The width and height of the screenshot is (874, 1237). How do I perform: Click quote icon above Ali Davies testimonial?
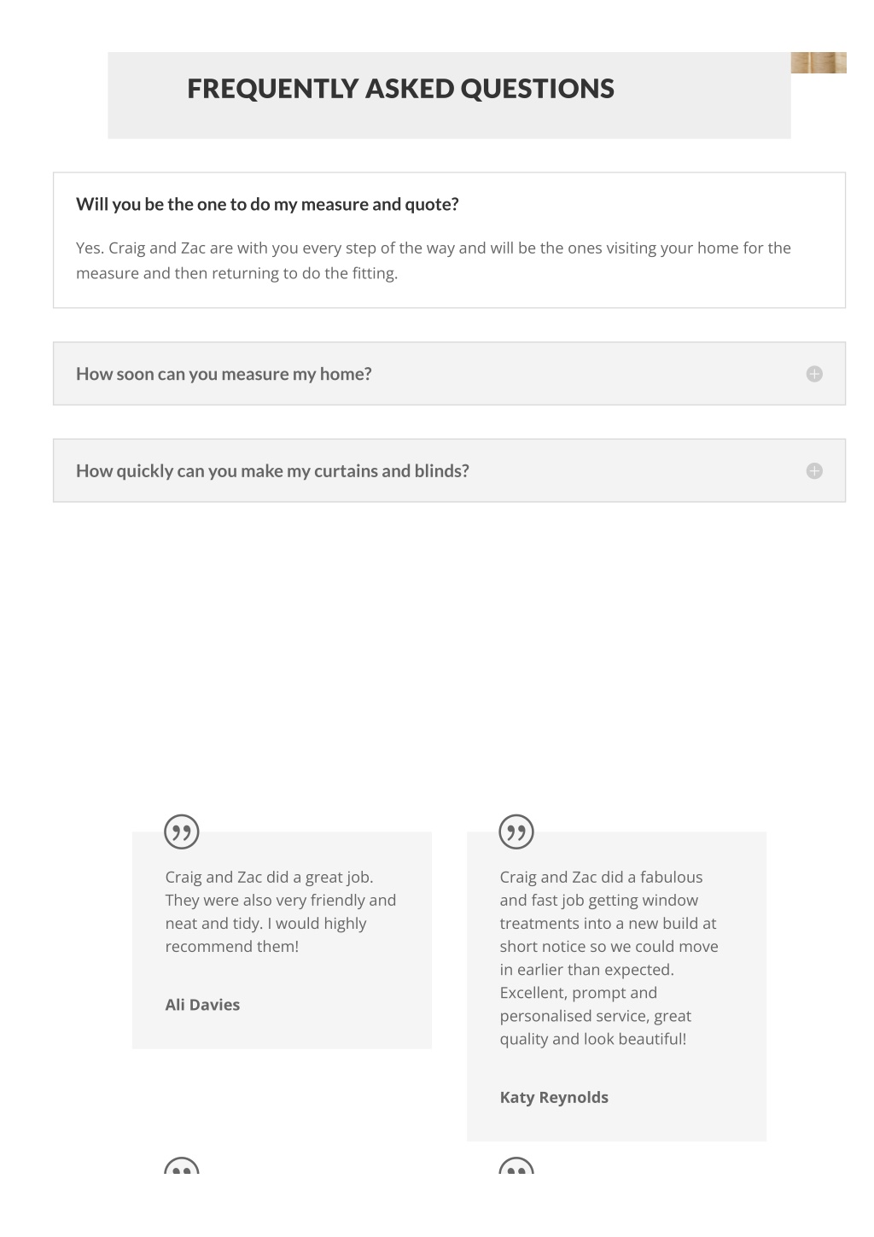[182, 831]
